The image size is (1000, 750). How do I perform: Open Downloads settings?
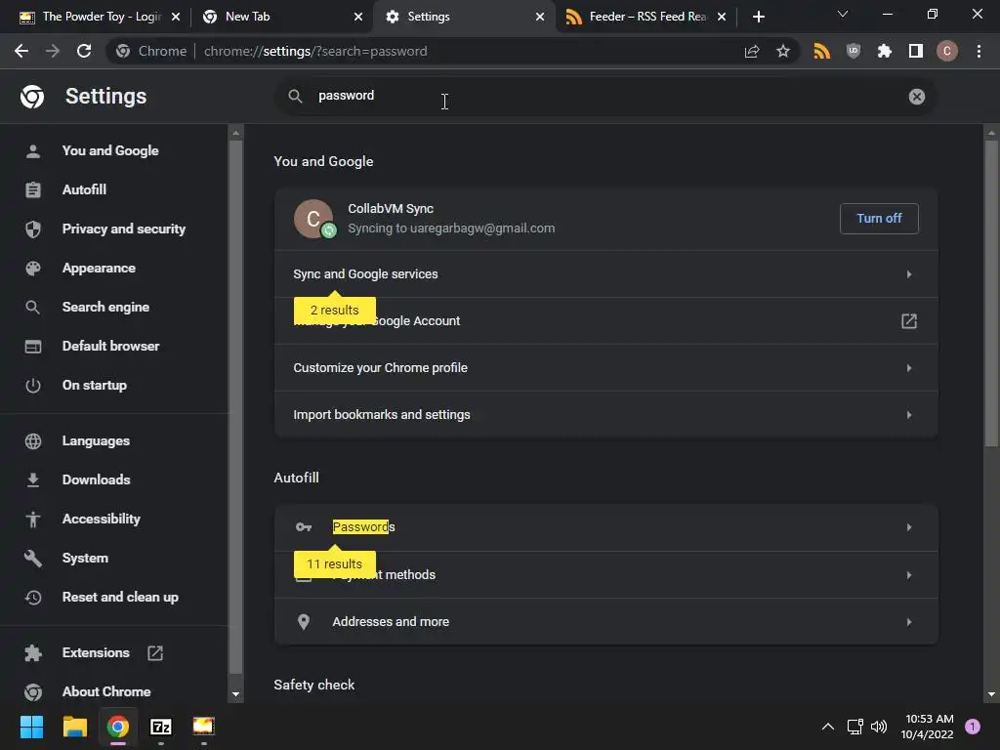pyautogui.click(x=96, y=479)
